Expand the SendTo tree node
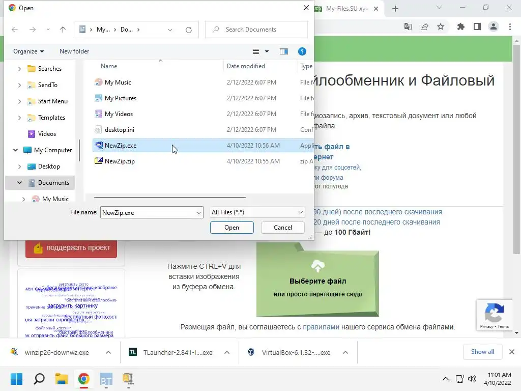521x391 pixels. 19,85
